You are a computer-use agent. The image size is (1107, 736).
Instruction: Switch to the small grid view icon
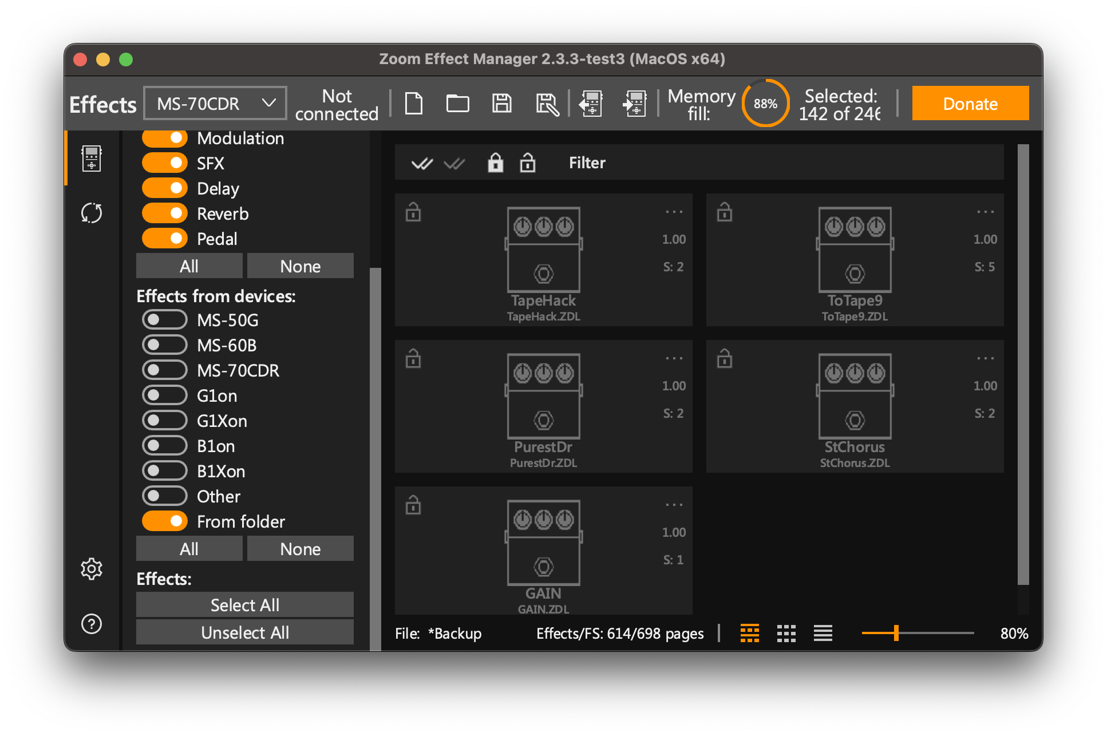click(x=786, y=633)
